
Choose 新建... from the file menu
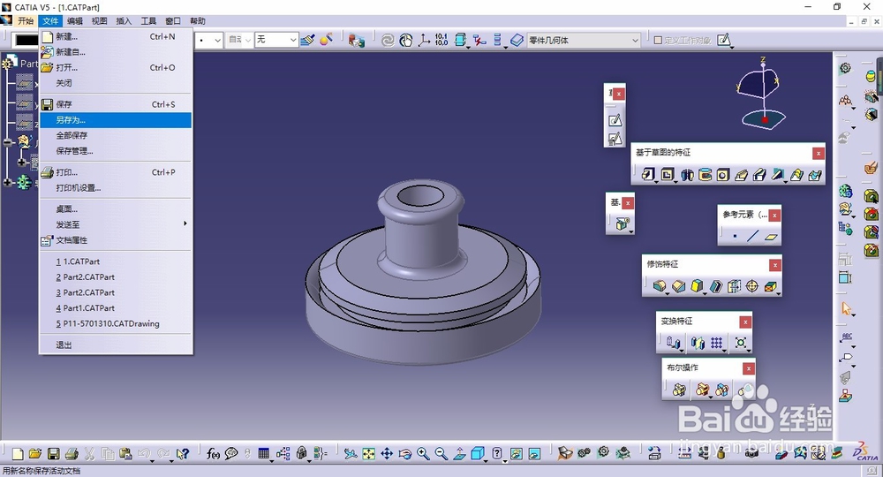point(116,36)
